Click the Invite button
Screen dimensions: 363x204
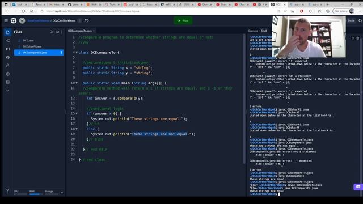tap(351, 20)
